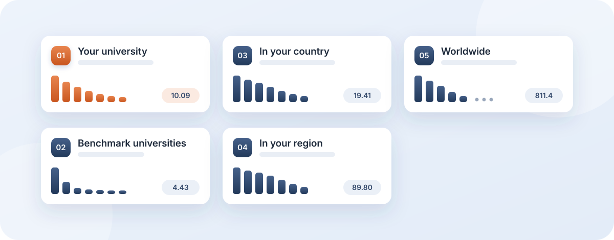Screen dimensions: 614x240
Task: Open the Benchmark universities title
Action: tap(132, 143)
